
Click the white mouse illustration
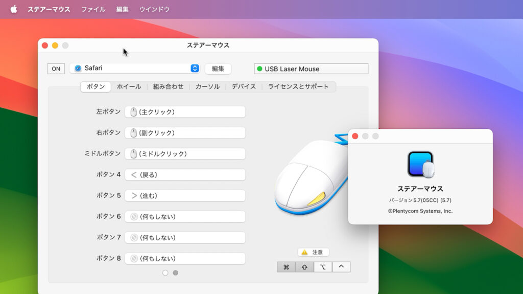click(310, 175)
